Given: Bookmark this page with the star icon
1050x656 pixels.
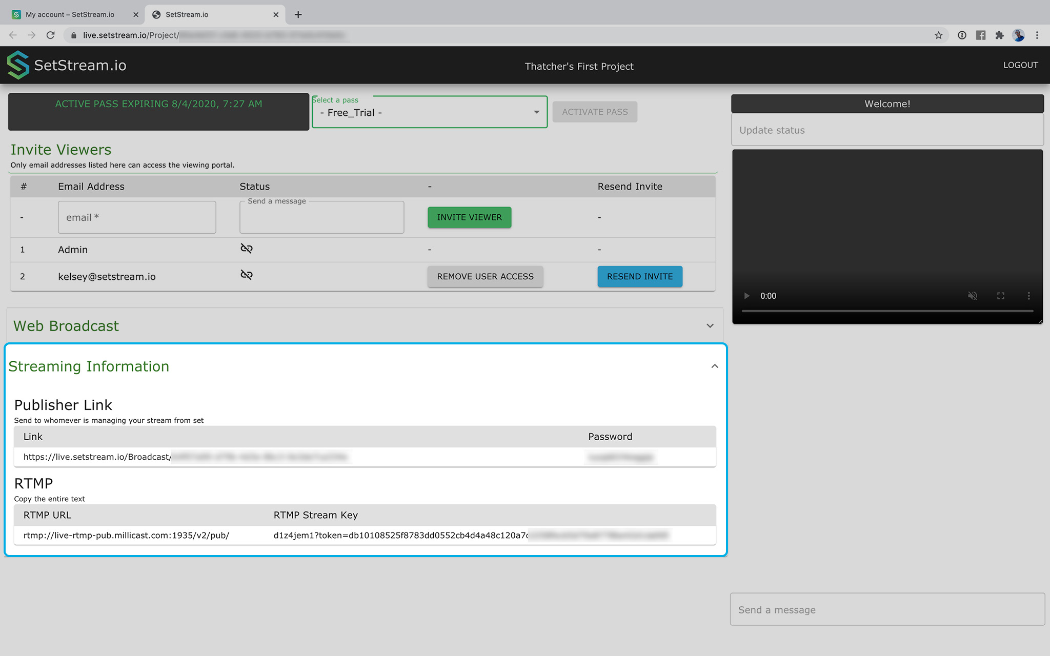Looking at the screenshot, I should tap(938, 35).
